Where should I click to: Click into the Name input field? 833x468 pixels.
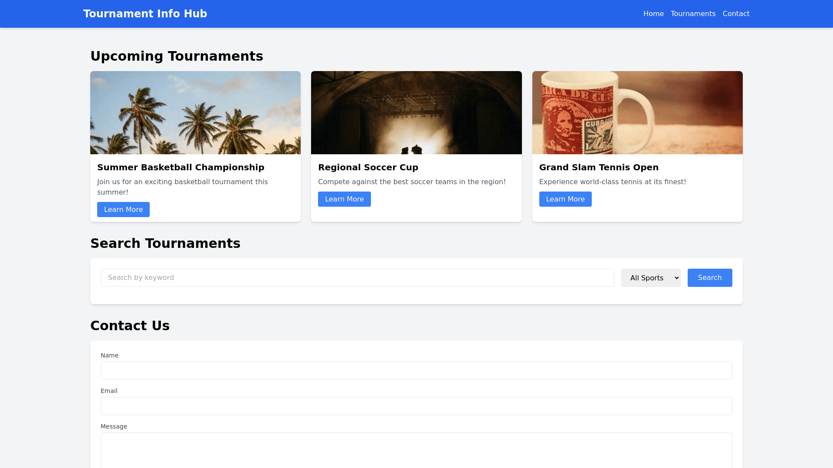(416, 370)
